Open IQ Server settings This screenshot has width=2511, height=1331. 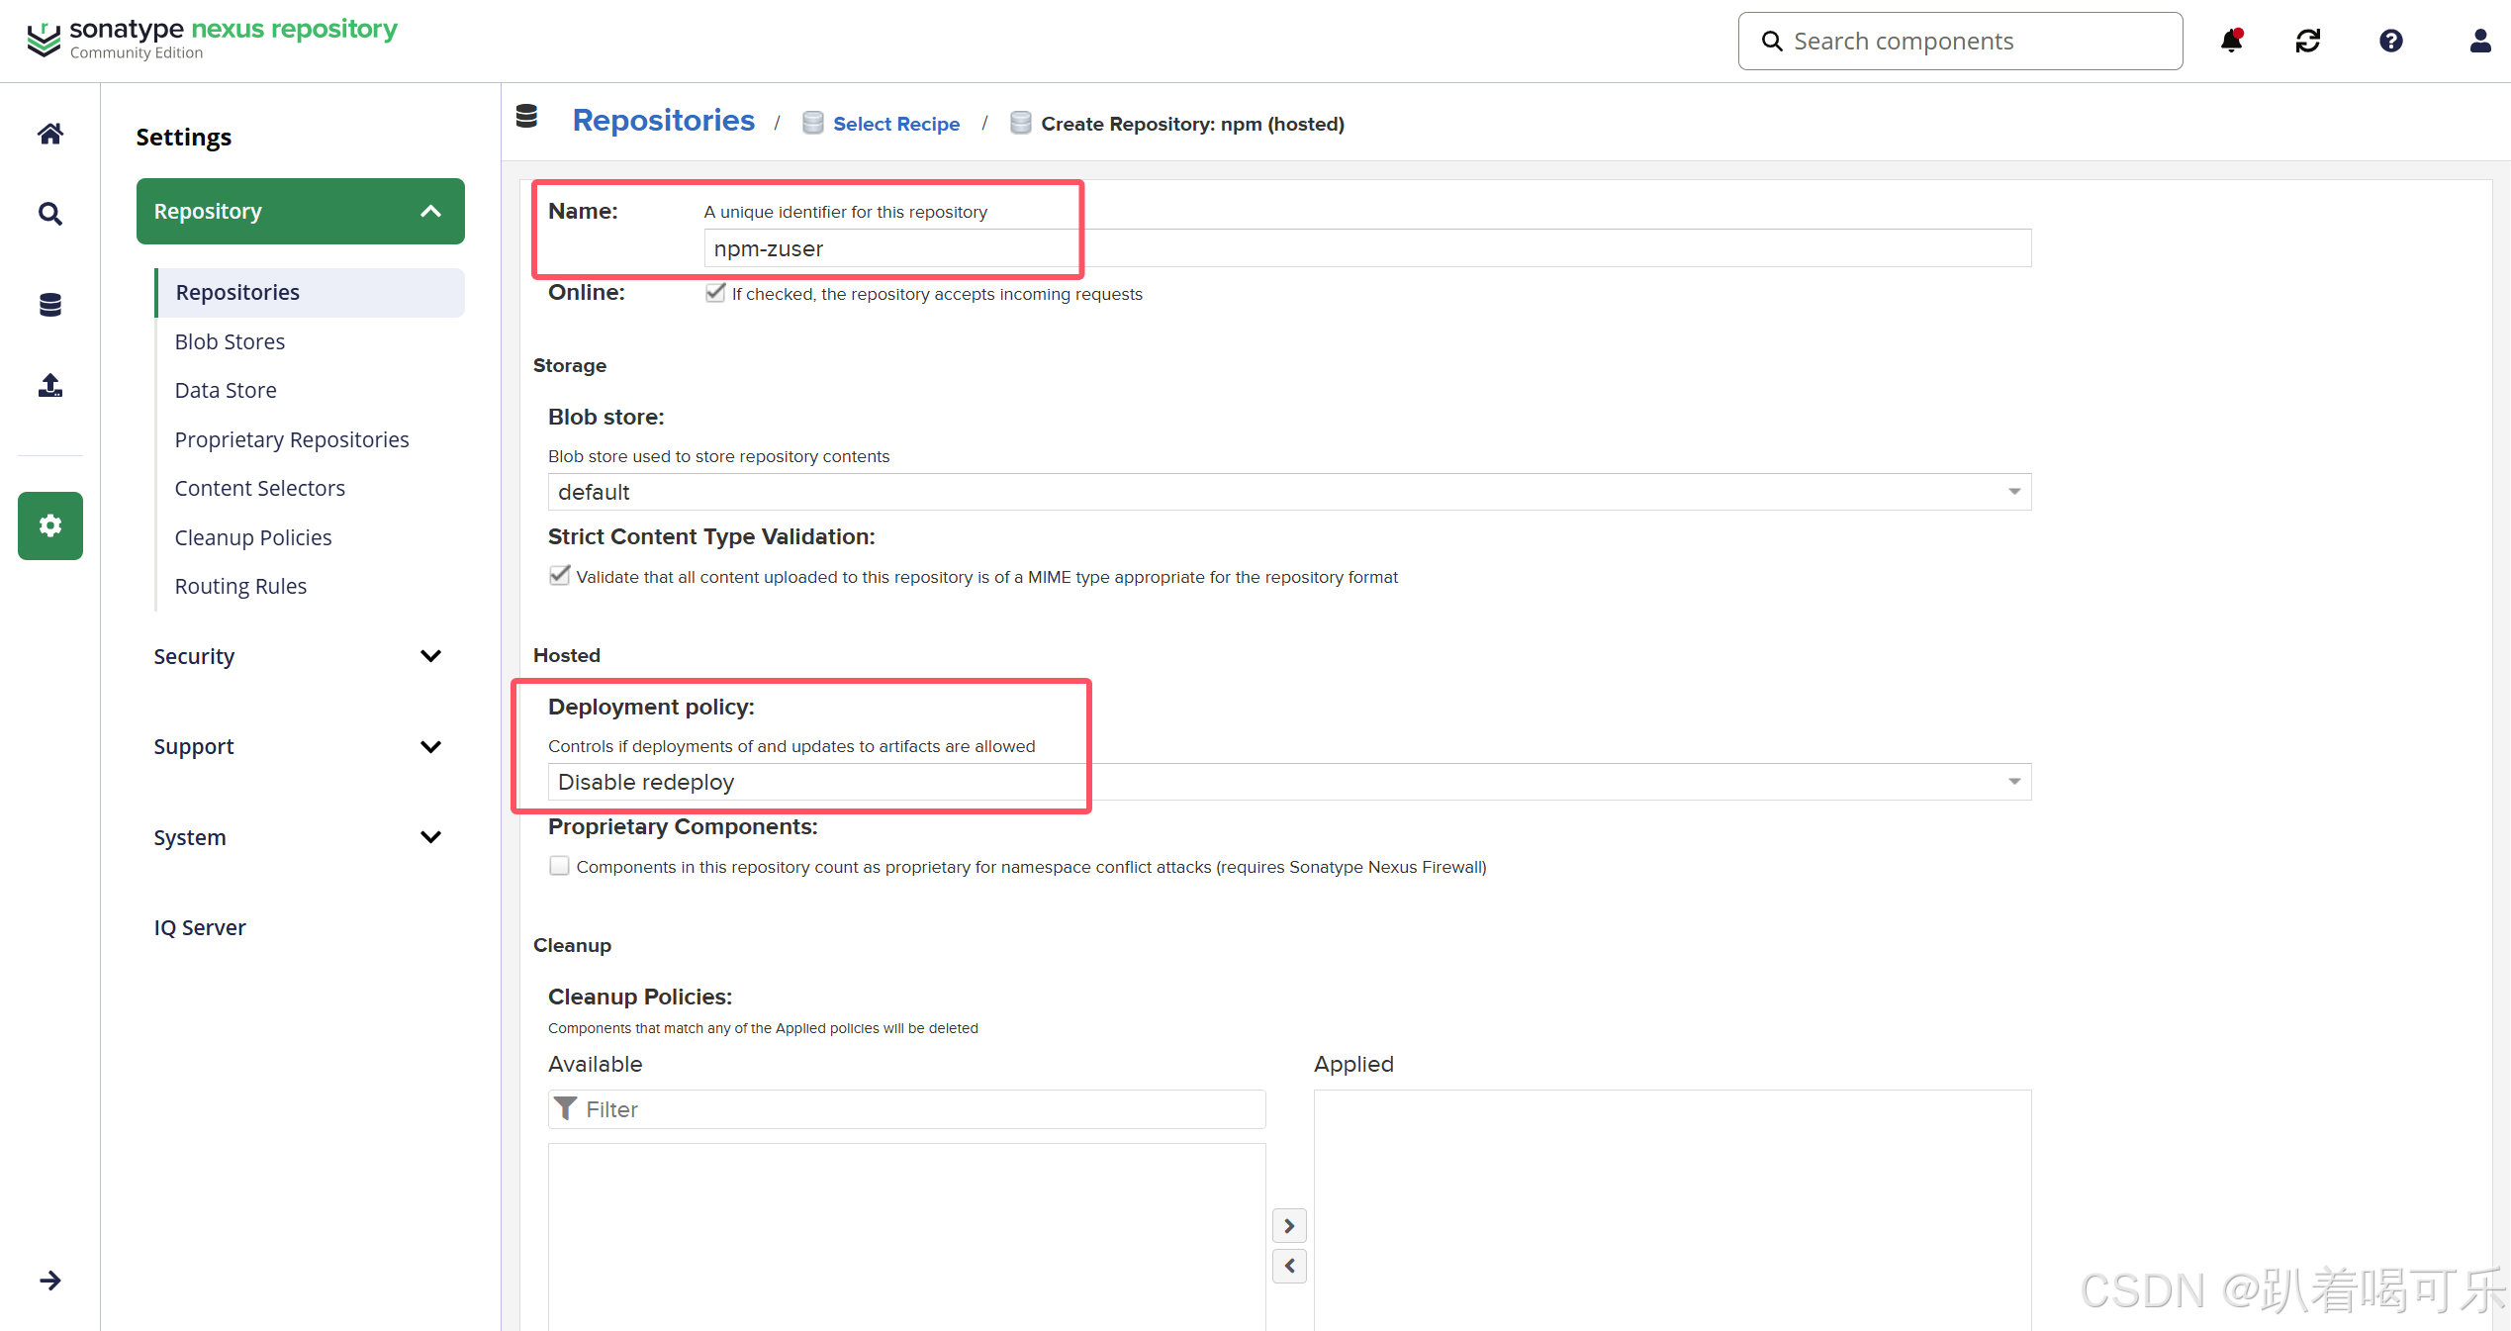(x=200, y=927)
